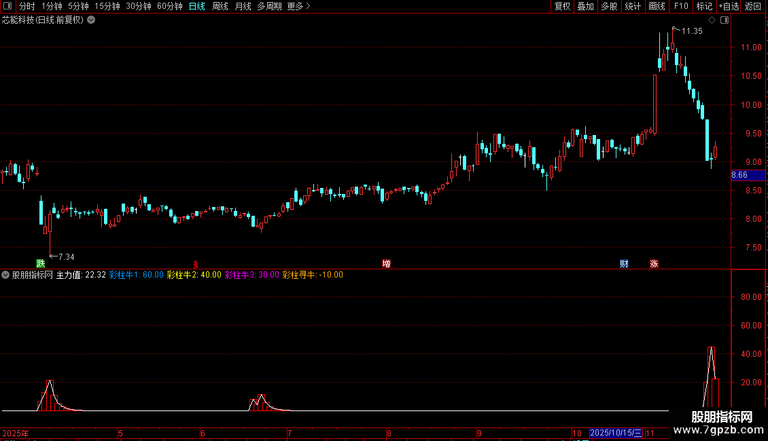Open the F10 company info
The height and width of the screenshot is (441, 768).
point(681,6)
